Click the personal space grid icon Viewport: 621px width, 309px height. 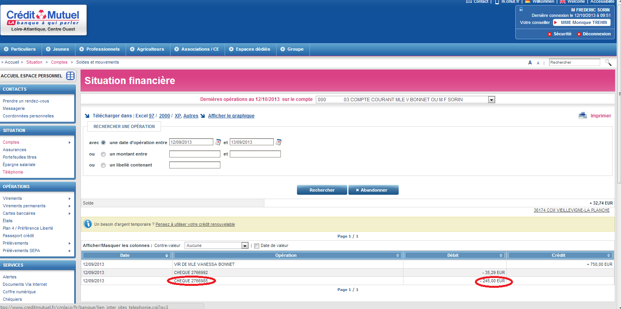[70, 76]
